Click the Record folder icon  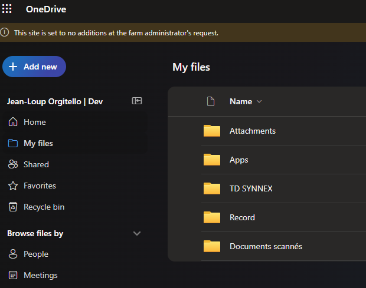[212, 217]
